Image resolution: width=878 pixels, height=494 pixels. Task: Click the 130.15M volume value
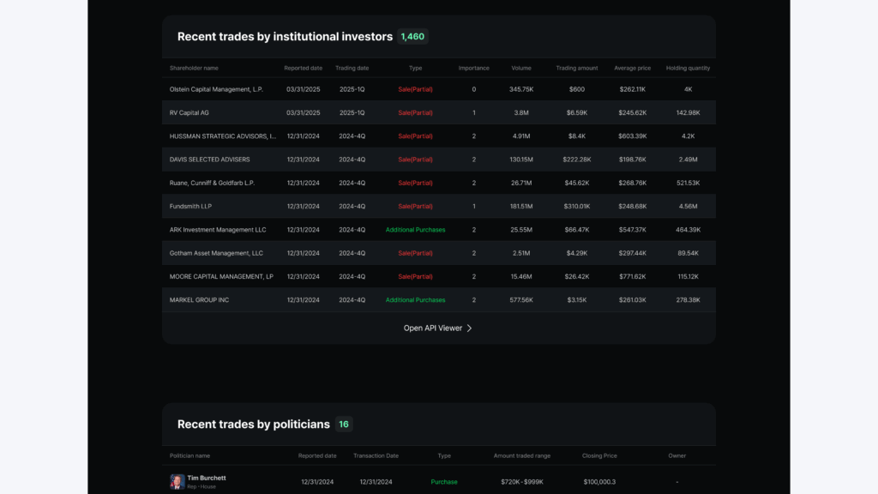tap(521, 160)
